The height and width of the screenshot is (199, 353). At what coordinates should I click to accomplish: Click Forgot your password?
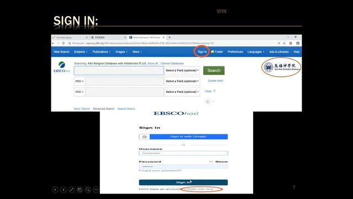click(160, 171)
